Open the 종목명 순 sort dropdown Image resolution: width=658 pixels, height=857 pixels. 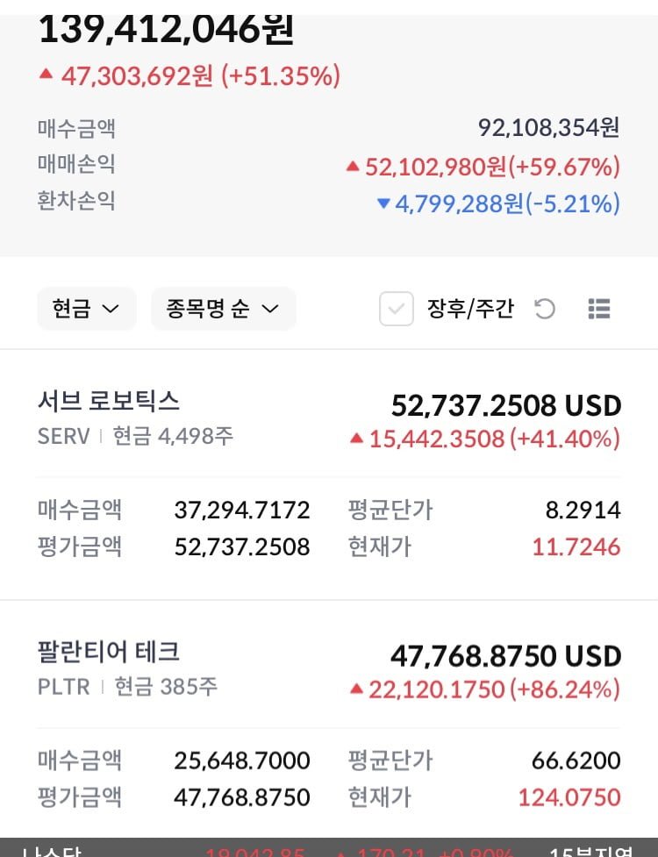point(224,309)
